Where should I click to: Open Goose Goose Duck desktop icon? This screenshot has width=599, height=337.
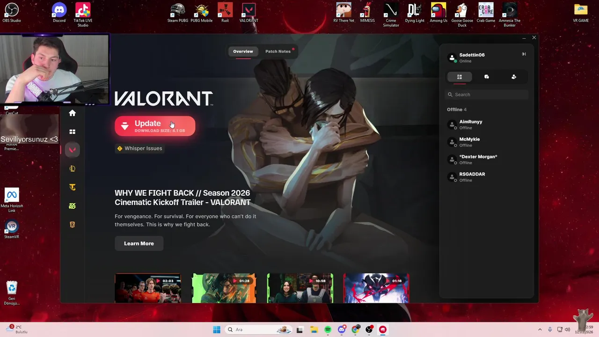pos(462,15)
